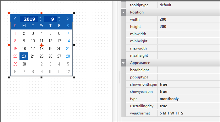This screenshot has height=122, width=220.
Task: Select the highlighted day 23 in calendar
Action: (24, 56)
